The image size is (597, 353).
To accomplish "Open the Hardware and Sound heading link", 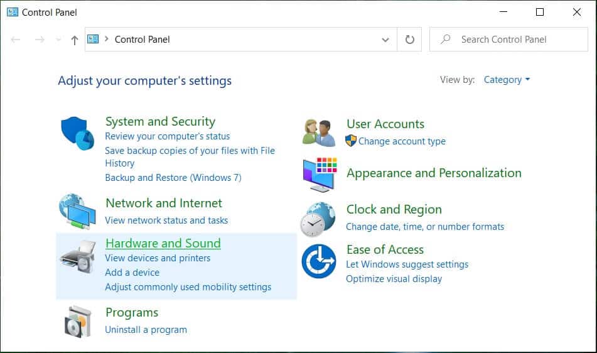I will [163, 243].
